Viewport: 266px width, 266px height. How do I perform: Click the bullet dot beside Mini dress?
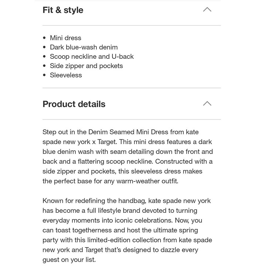coord(44,38)
